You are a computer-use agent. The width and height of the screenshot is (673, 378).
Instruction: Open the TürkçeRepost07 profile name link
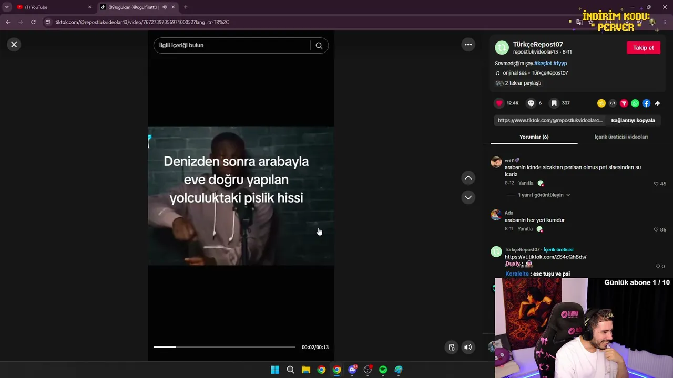pos(538,45)
